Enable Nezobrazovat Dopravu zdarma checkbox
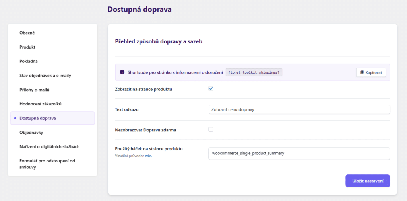This screenshot has height=201, width=407. [x=211, y=129]
